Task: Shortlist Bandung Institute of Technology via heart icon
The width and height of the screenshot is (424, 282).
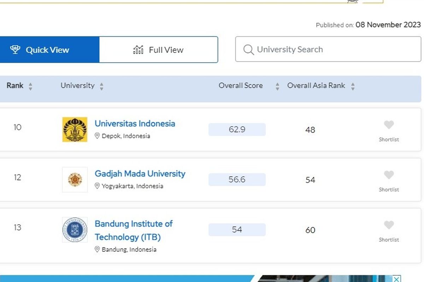Action: click(389, 225)
